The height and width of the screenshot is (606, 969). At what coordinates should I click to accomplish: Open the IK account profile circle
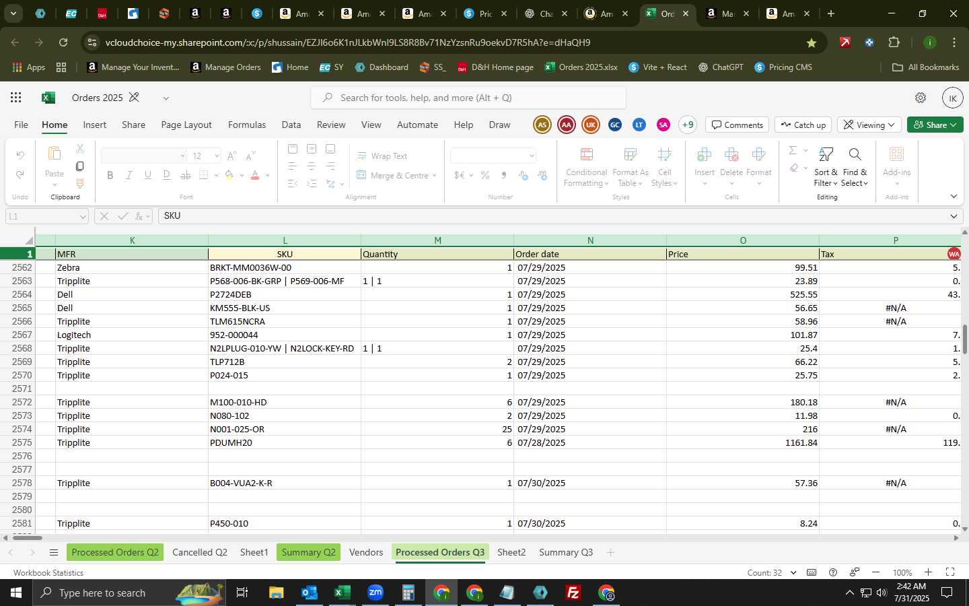(952, 98)
